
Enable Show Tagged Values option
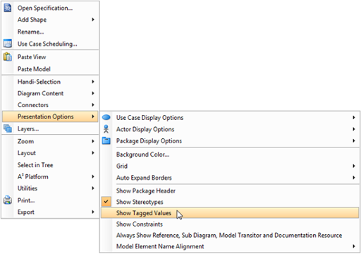tap(230, 213)
